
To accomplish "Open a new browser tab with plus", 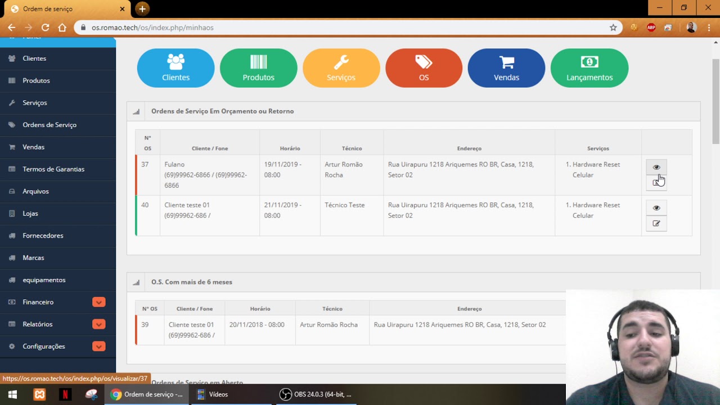I will [142, 9].
